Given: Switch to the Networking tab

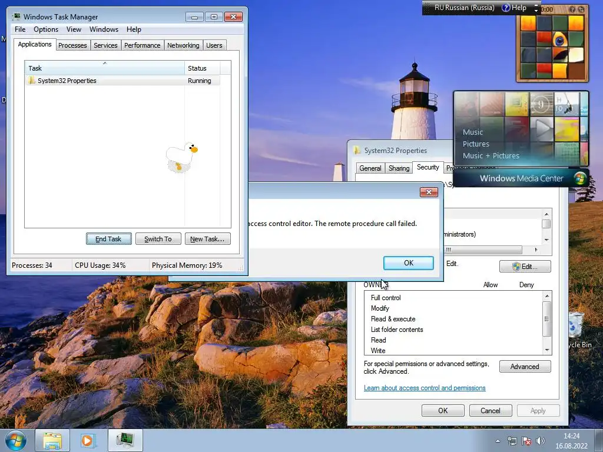Looking at the screenshot, I should click(183, 45).
